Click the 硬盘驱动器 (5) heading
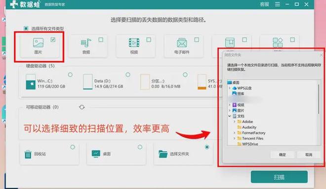This screenshot has height=189, width=326. coord(41,66)
